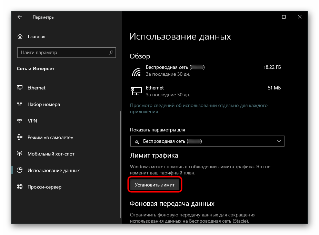Image resolution: width=319 pixels, height=235 pixels.
Task: Click the Home (Главная) house icon
Action: pos(20,36)
